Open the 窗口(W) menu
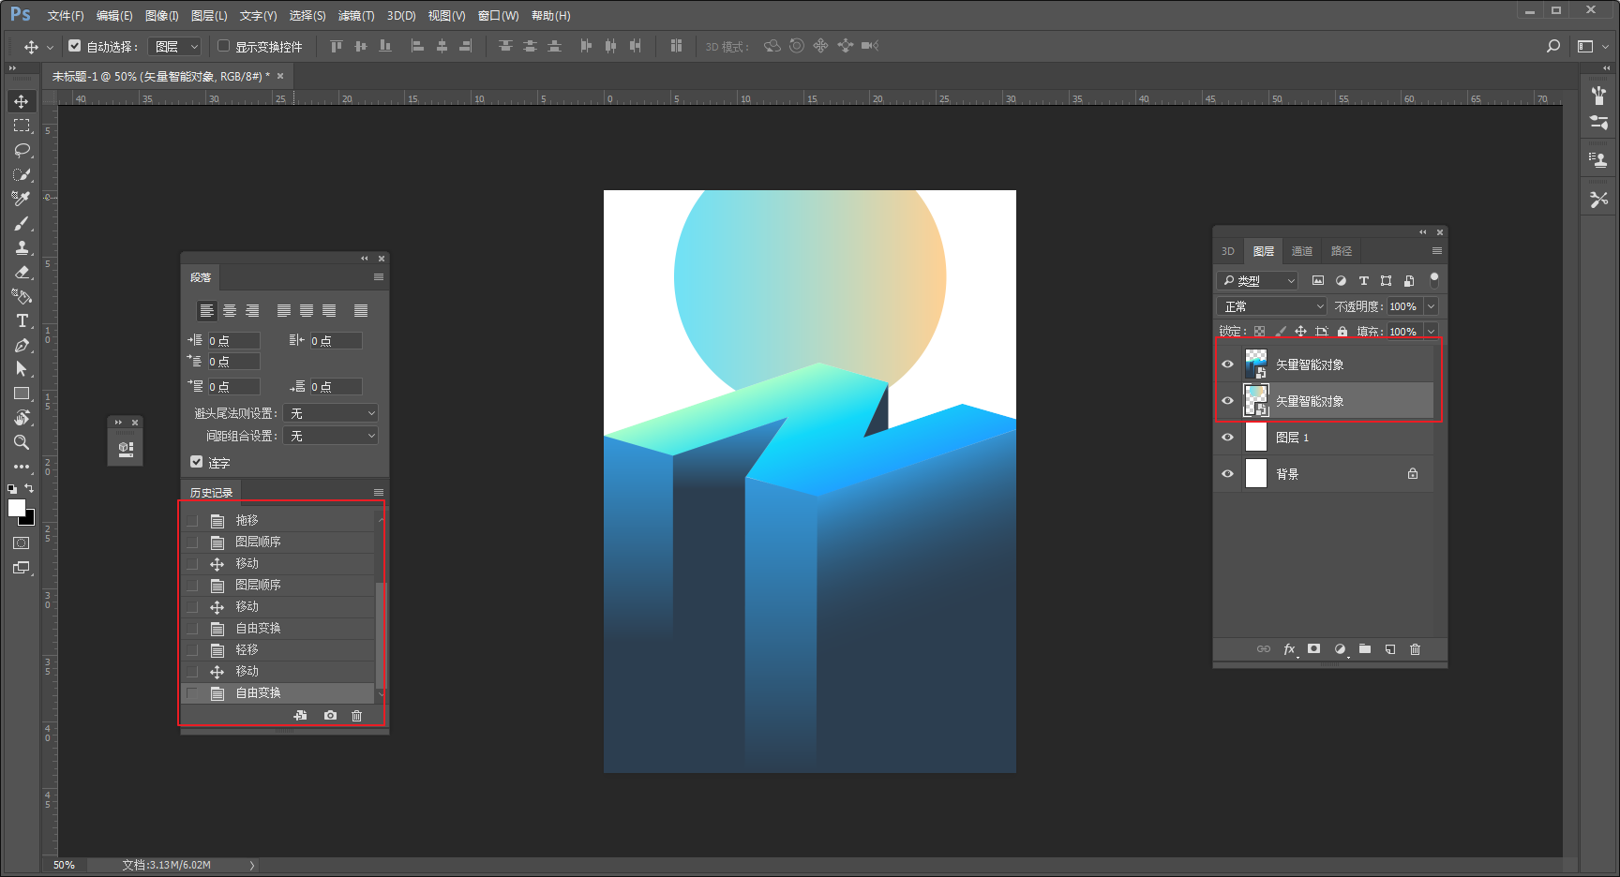Viewport: 1620px width, 877px height. pos(498,16)
